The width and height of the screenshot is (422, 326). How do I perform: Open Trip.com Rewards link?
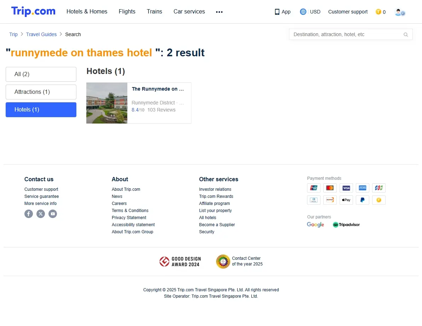click(216, 196)
